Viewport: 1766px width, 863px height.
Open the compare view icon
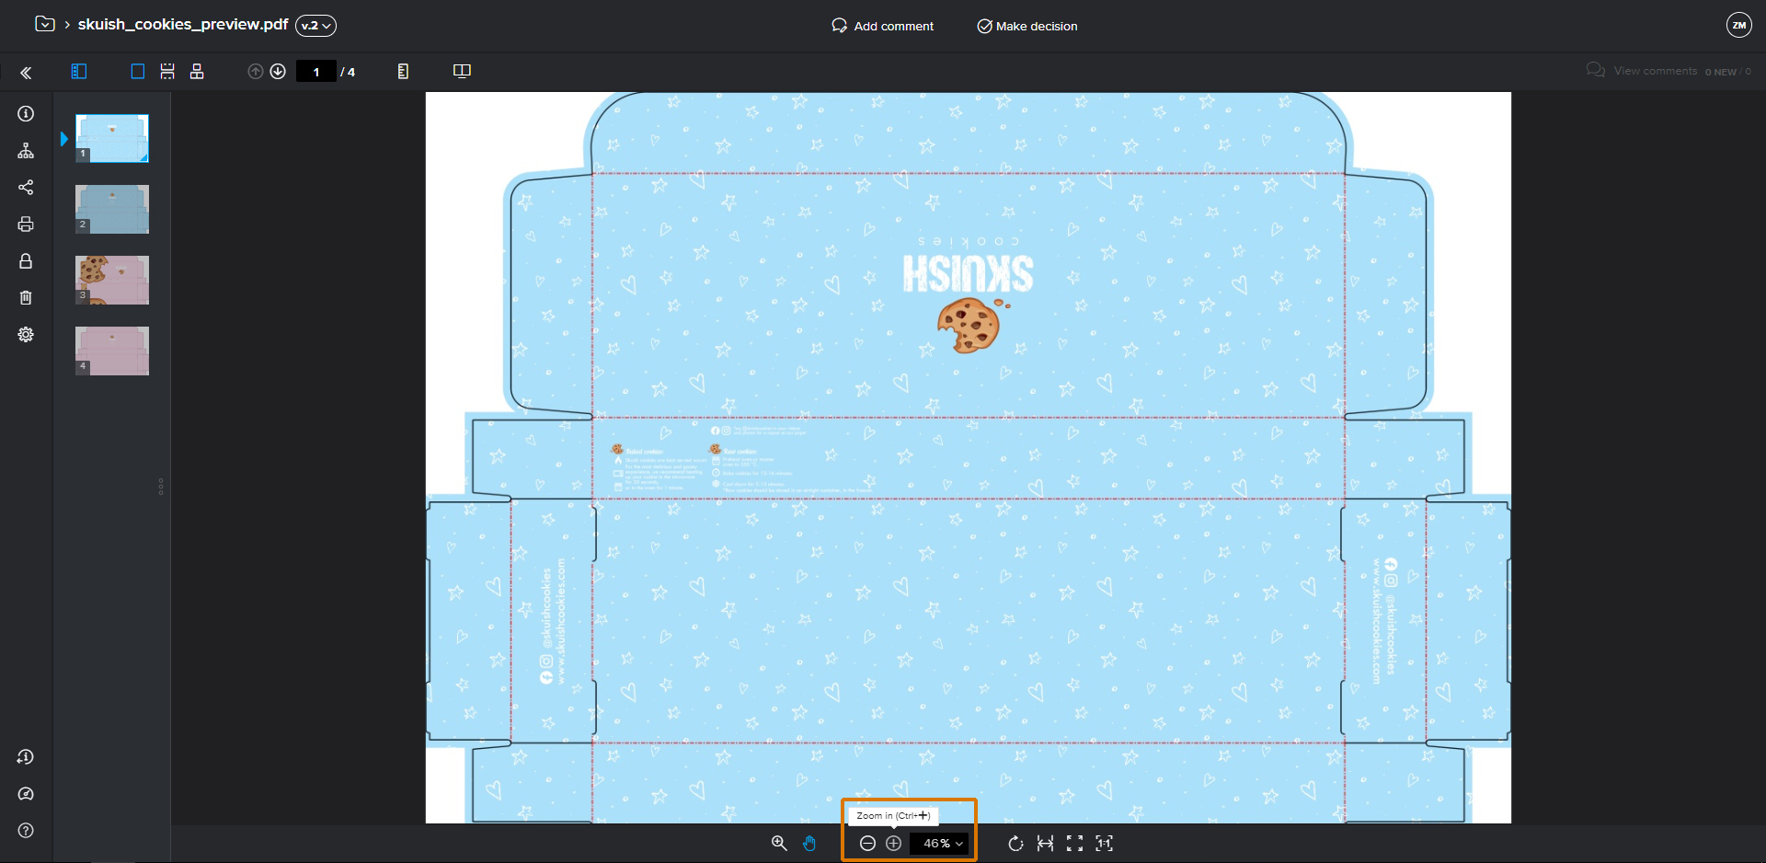pyautogui.click(x=463, y=72)
